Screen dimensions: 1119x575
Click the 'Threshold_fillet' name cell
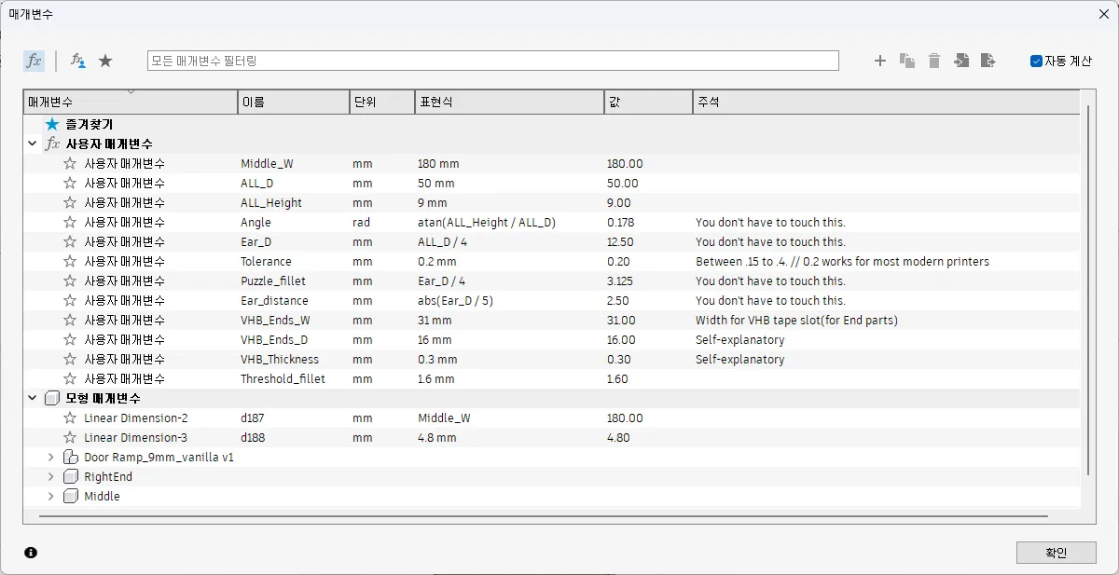click(x=283, y=379)
